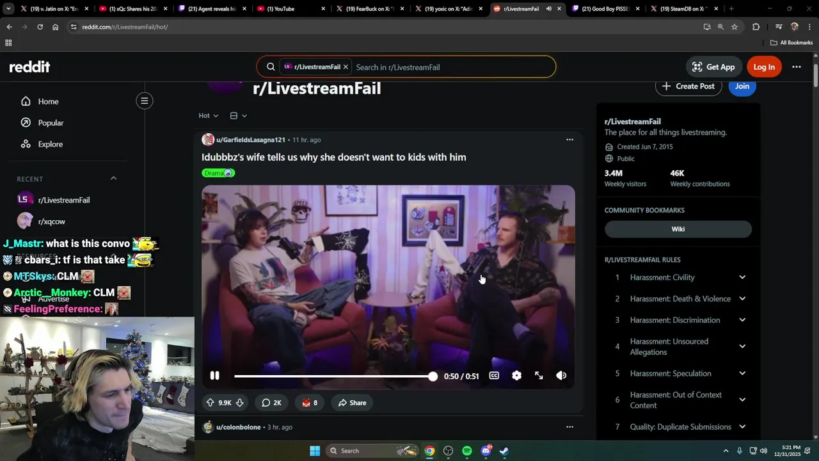
Task: Open Discord from taskbar
Action: tap(486, 451)
